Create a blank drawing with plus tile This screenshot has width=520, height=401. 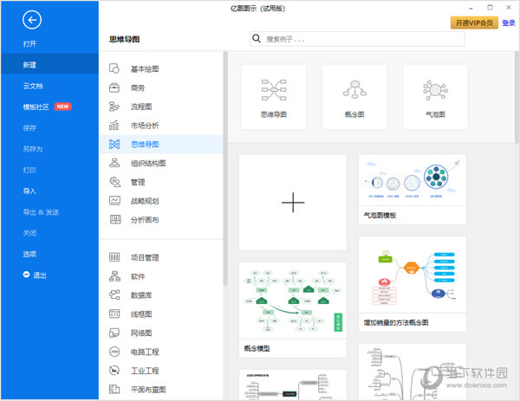(x=293, y=202)
